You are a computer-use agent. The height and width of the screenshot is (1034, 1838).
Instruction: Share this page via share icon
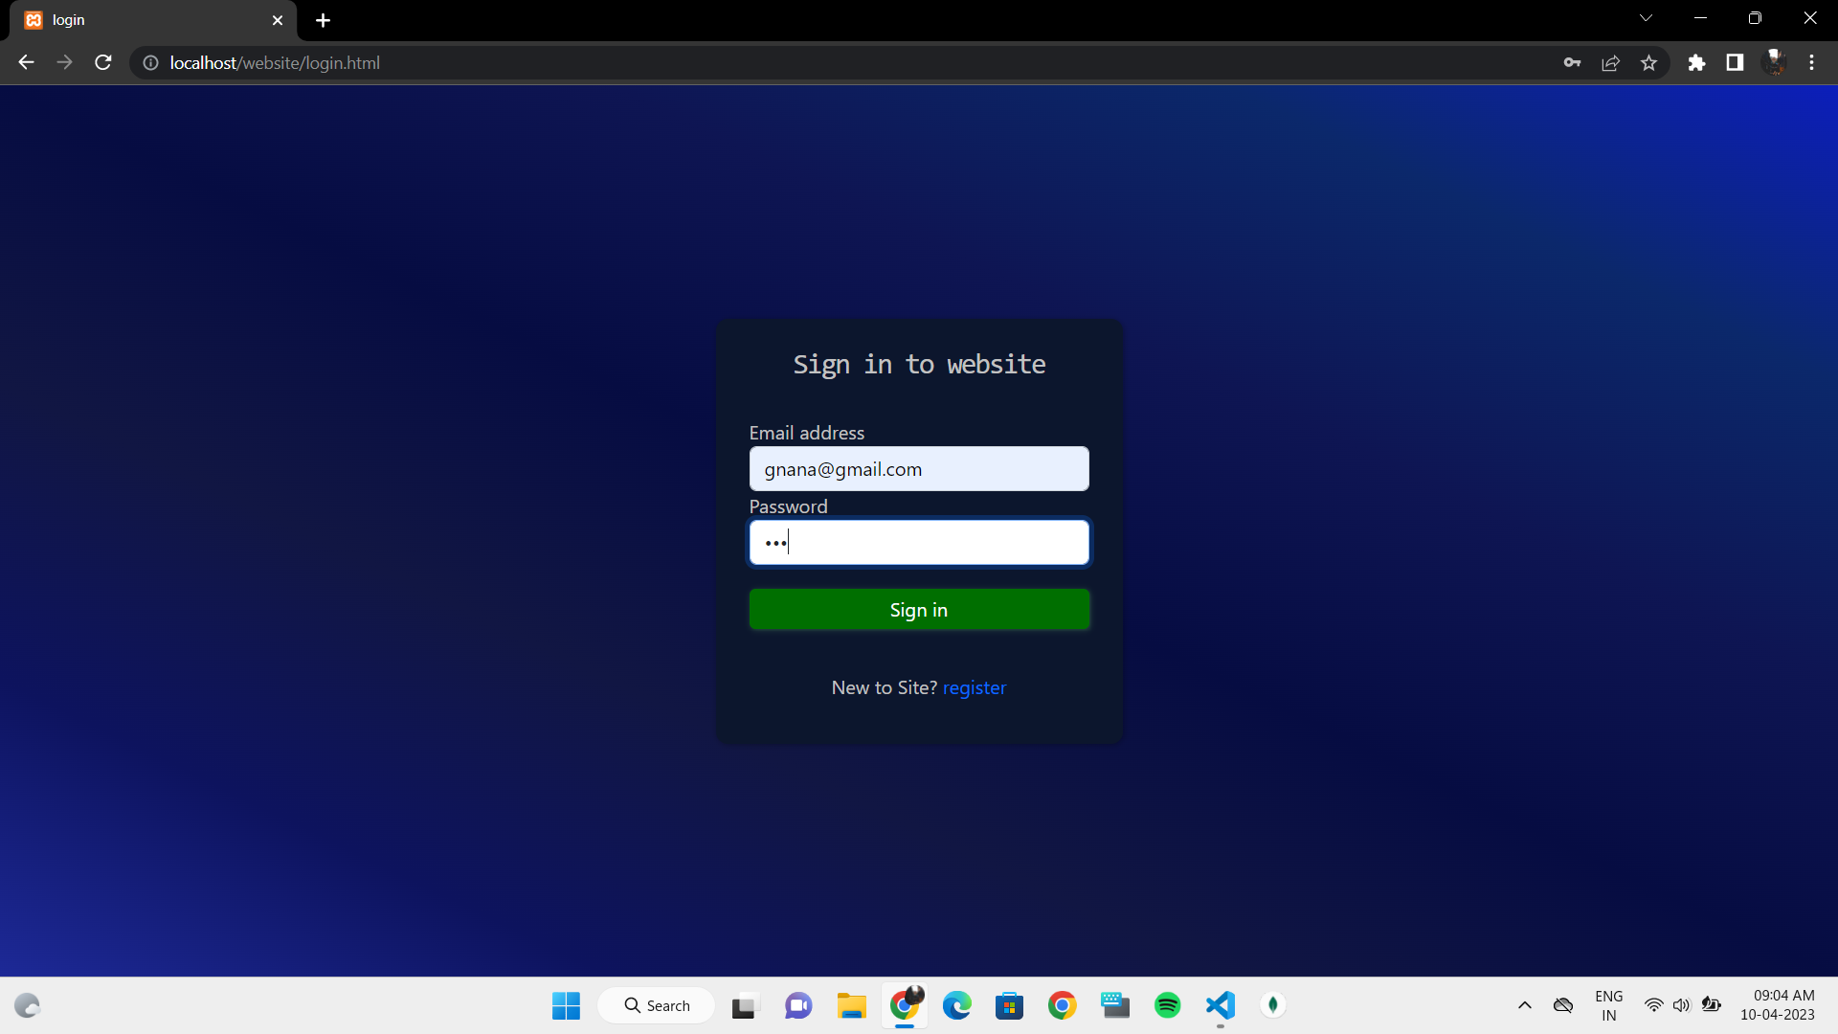click(1610, 62)
